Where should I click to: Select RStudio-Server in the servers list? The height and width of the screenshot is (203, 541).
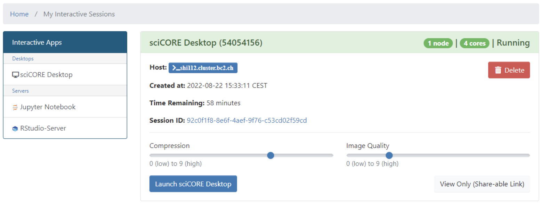tap(43, 128)
